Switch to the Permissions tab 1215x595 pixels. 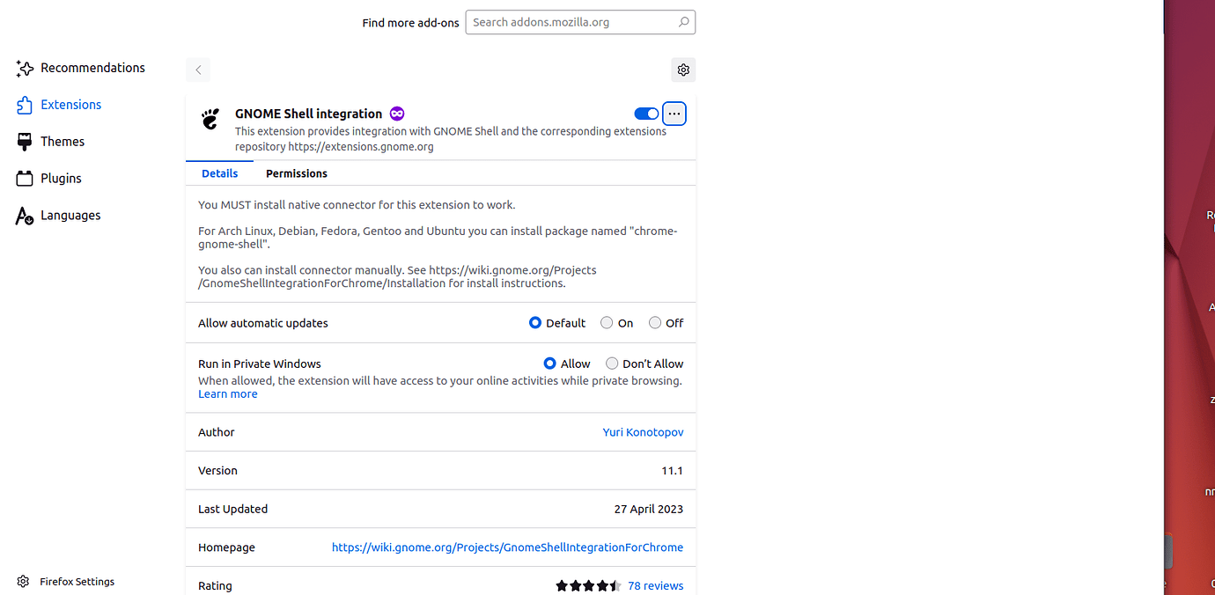tap(297, 173)
